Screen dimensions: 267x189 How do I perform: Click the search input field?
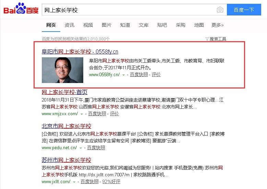click(x=130, y=10)
